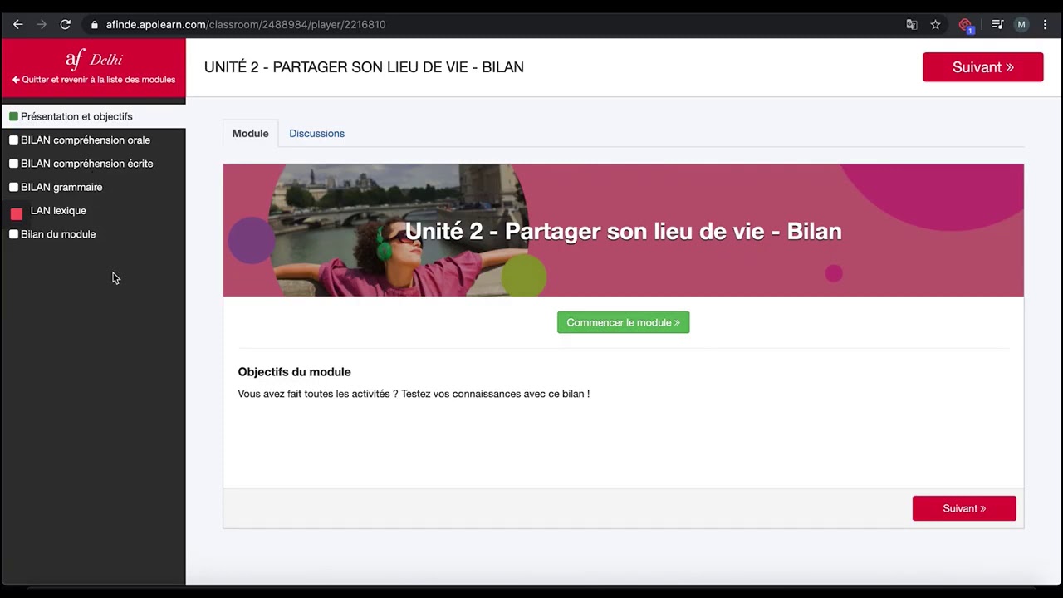This screenshot has width=1063, height=598.
Task: Open the red extension icon with badge
Action: [965, 25]
